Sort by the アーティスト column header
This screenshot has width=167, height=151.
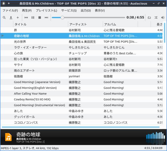tap(85, 24)
